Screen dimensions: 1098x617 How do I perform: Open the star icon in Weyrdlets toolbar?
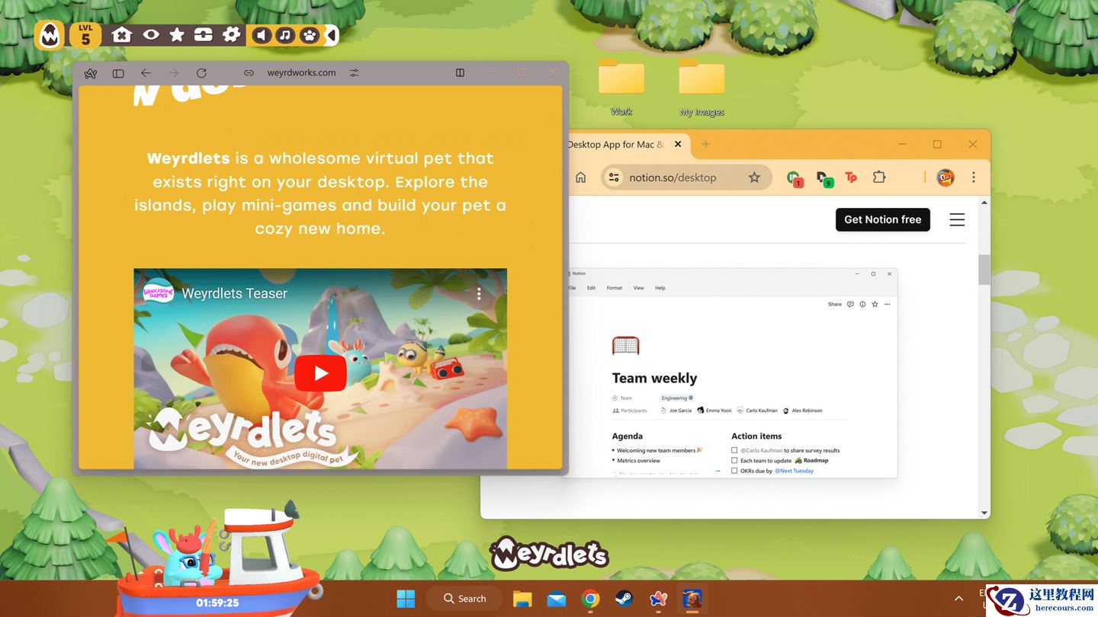(x=177, y=35)
